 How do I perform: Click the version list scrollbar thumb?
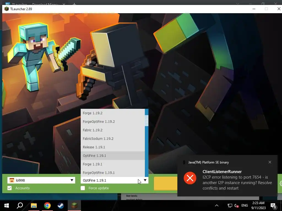(x=147, y=121)
